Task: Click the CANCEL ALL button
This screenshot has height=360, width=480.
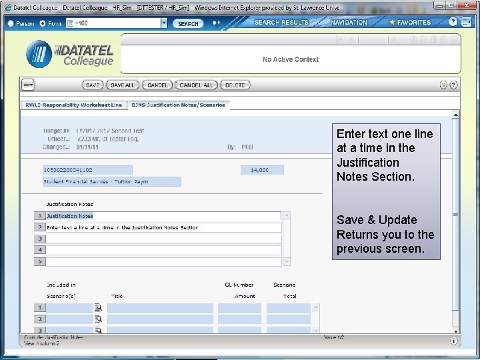Action: (x=196, y=85)
